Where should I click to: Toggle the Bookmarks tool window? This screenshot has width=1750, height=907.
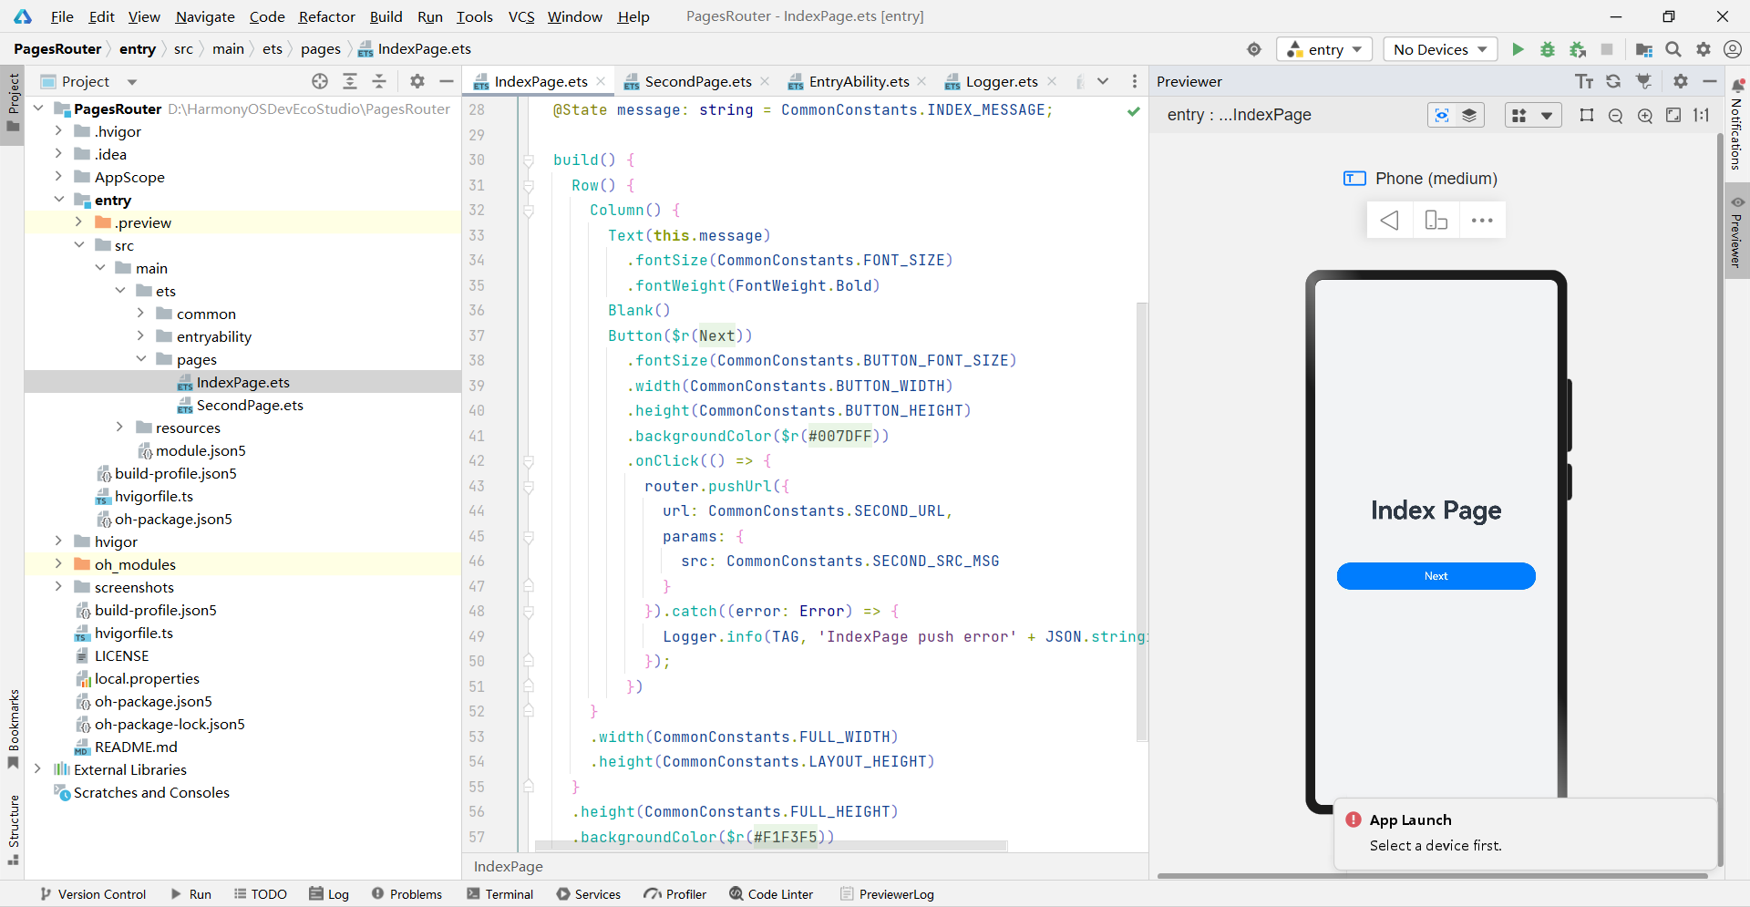pyautogui.click(x=13, y=727)
